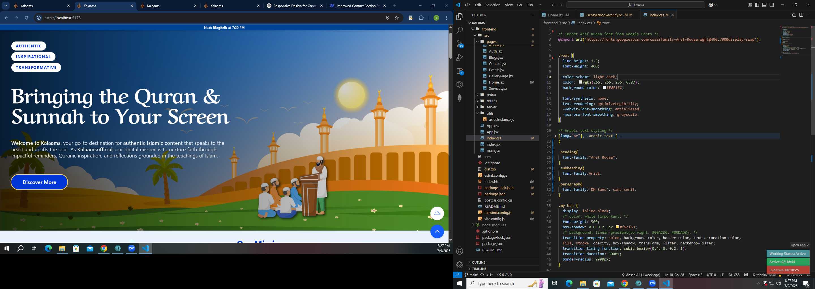
Task: Open Zoom from the right-hand taskbar
Action: click(652, 283)
